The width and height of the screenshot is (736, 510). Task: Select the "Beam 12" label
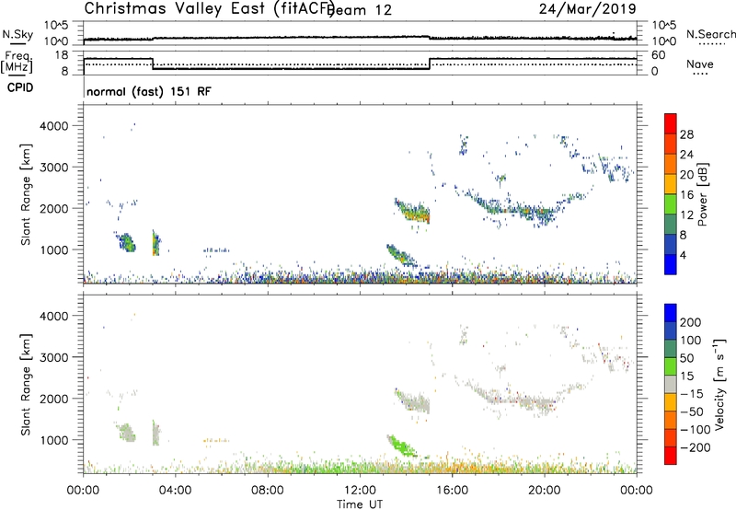point(360,10)
